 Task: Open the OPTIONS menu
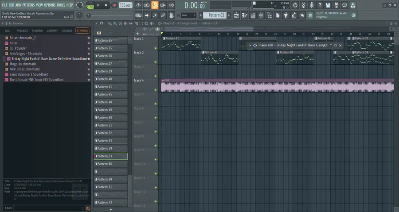(50, 5)
